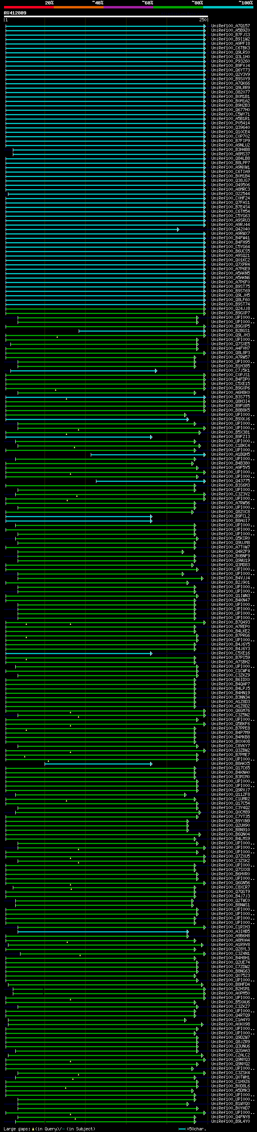
Task: Click UniRef100_B2BGS1 label
Action: click(x=230, y=330)
